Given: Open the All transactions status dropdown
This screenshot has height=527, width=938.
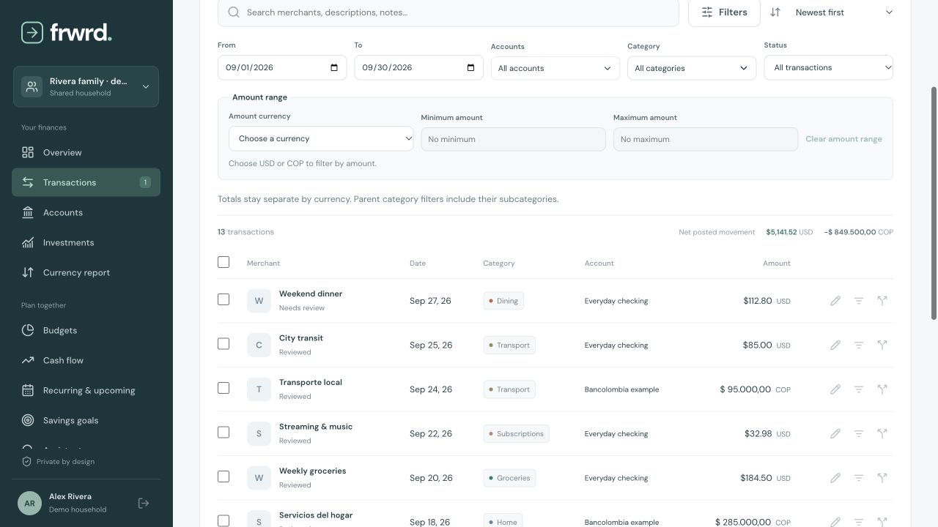Looking at the screenshot, I should (828, 67).
